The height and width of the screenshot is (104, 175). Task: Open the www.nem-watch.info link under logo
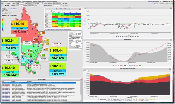coord(12,9)
